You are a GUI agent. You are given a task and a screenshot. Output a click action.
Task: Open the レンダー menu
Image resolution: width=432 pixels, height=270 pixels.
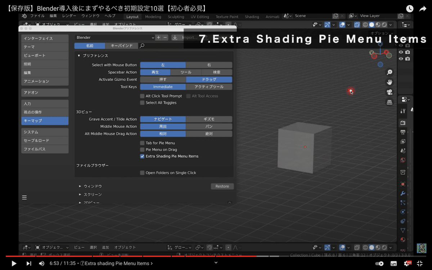pos(69,16)
